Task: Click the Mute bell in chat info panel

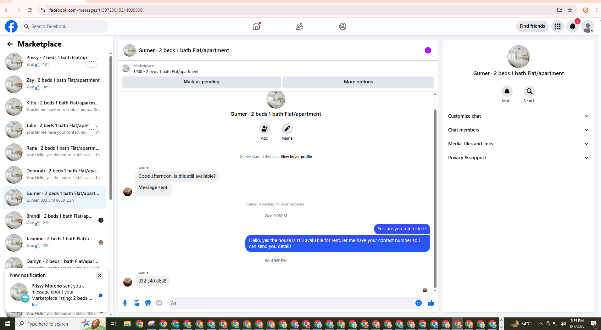Action: coord(507,91)
